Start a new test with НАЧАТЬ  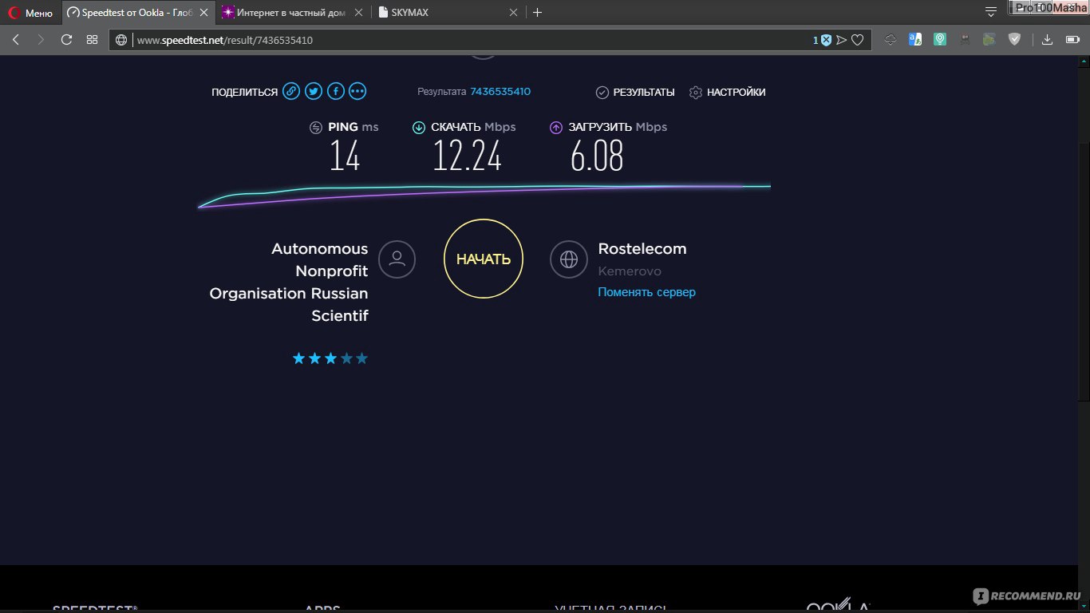coord(484,259)
